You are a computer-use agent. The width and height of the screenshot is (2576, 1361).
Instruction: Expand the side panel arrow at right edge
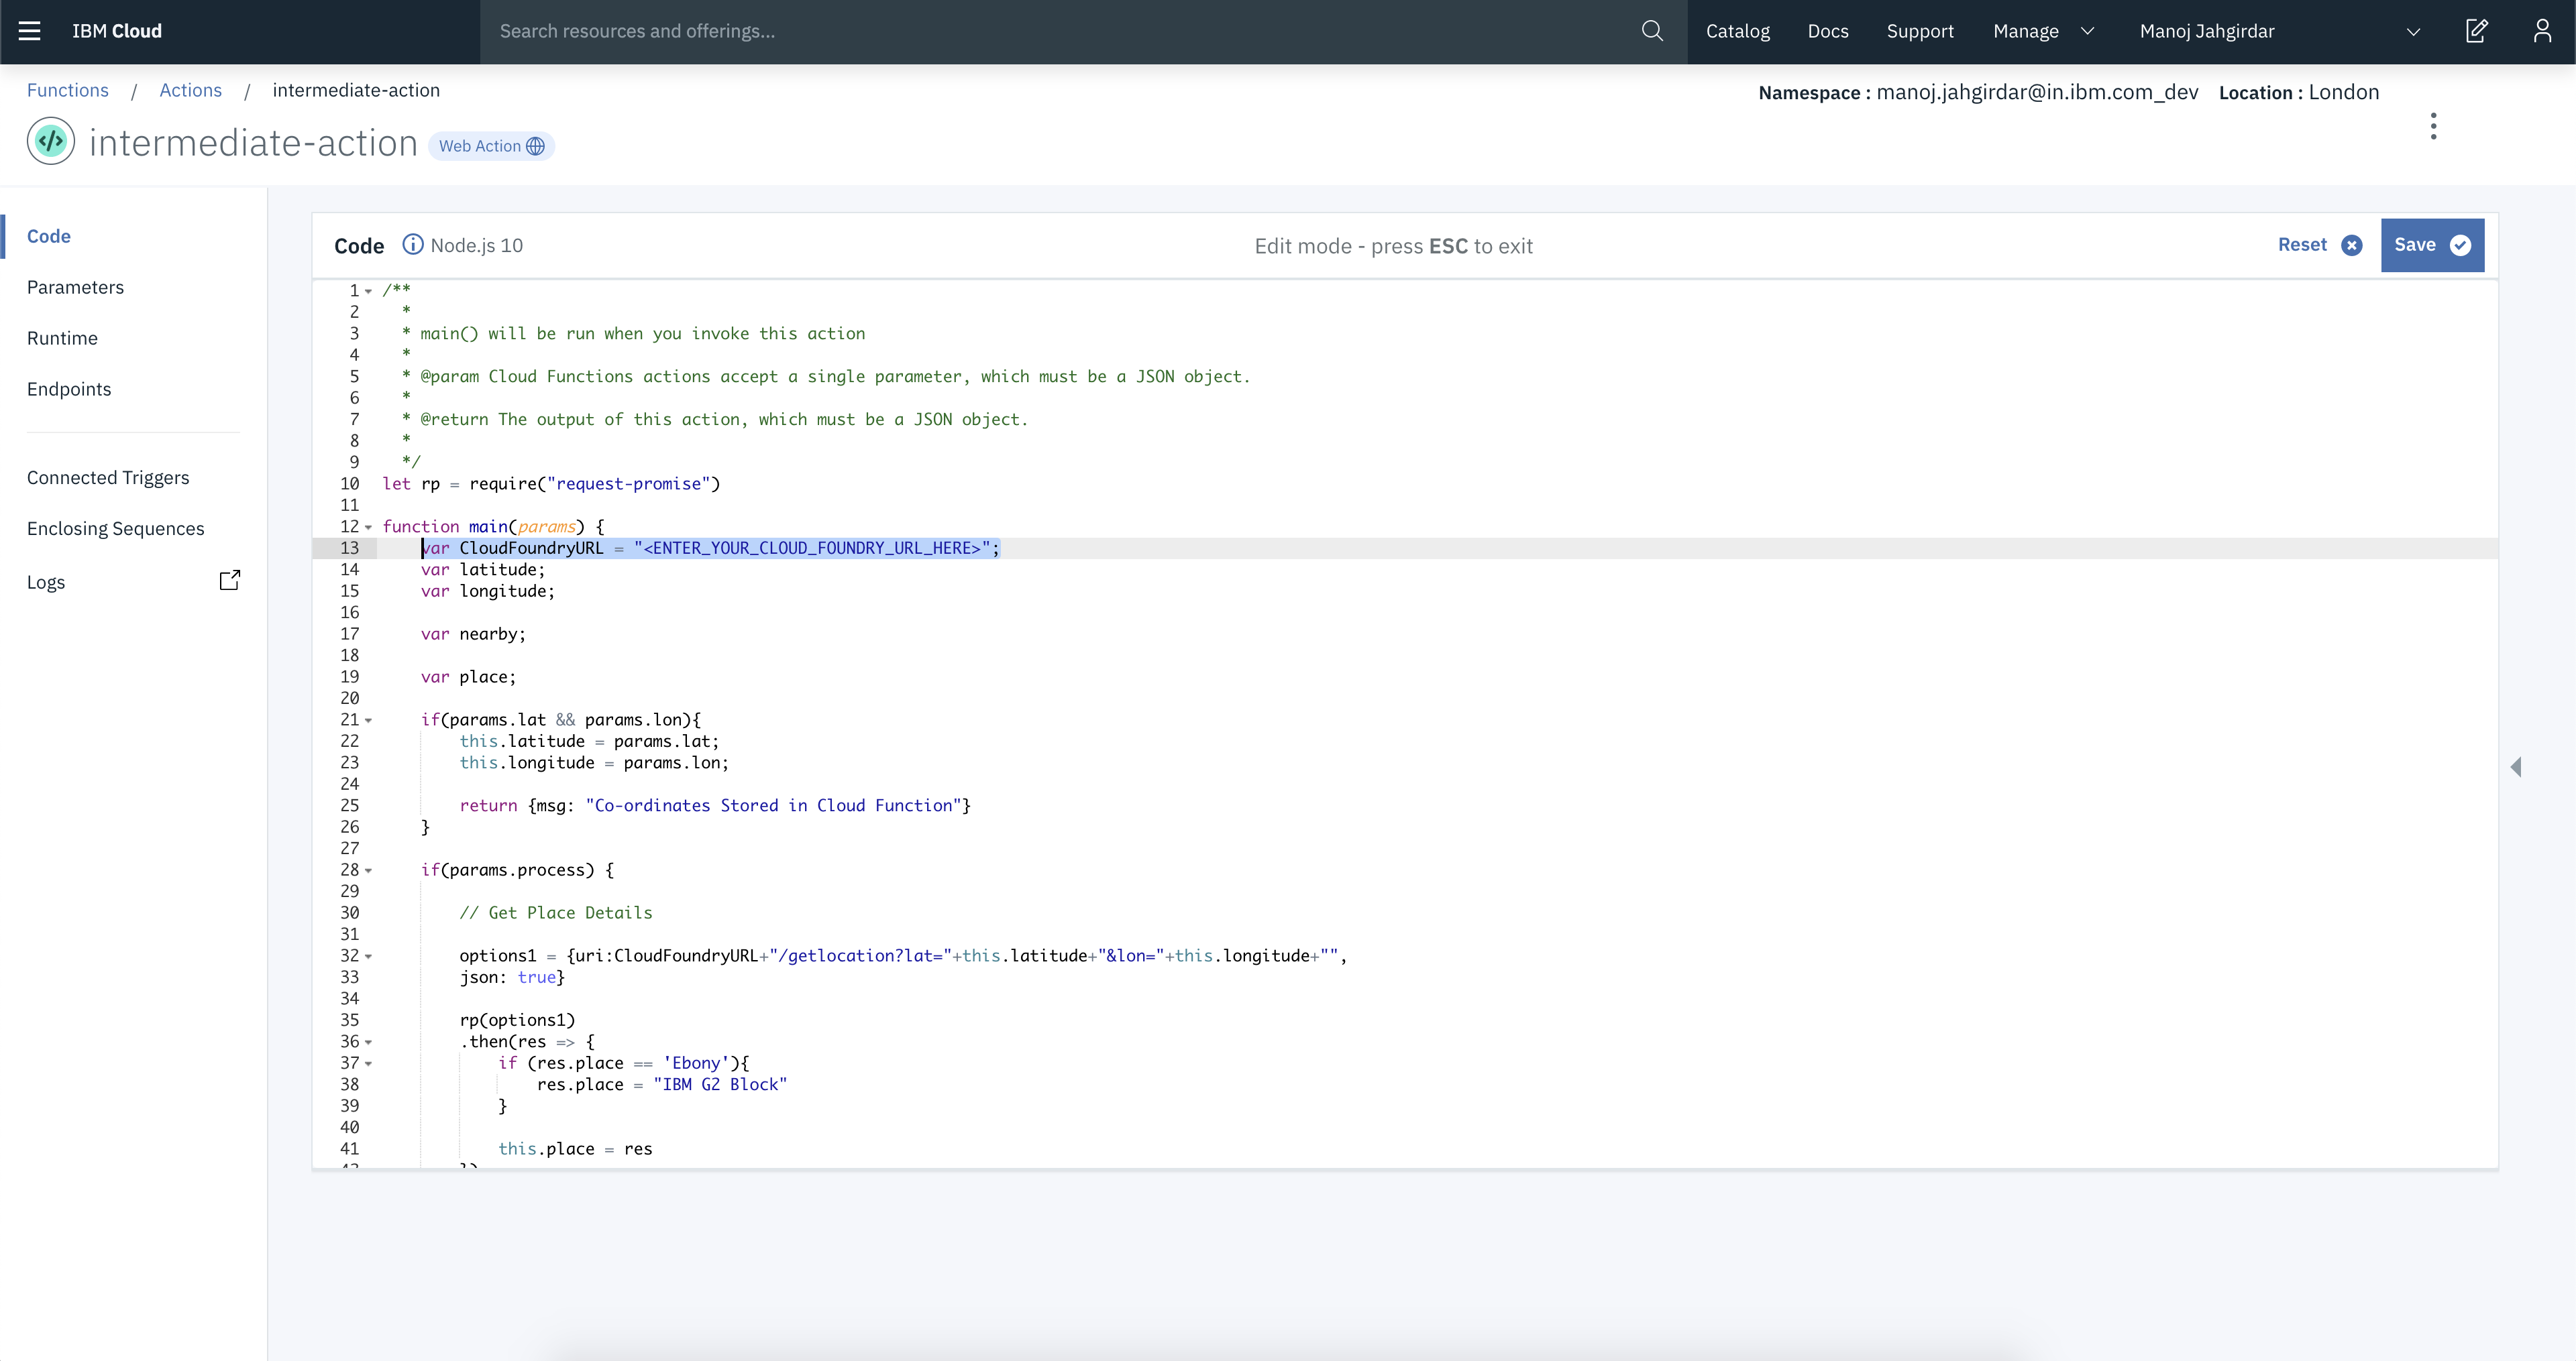click(x=2516, y=766)
